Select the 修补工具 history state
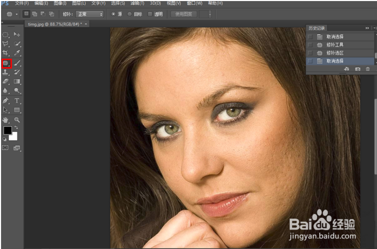This screenshot has height=249, width=377. tap(340, 45)
